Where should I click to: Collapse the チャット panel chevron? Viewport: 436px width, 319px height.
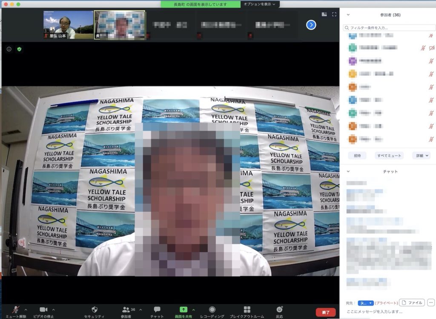[x=348, y=171]
